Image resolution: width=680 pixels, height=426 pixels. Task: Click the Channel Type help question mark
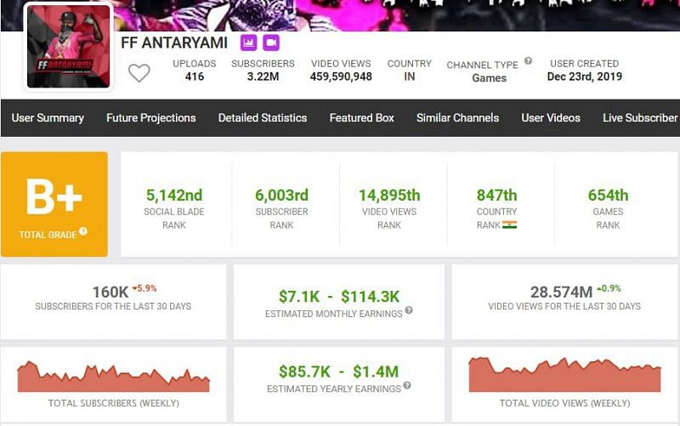(528, 61)
